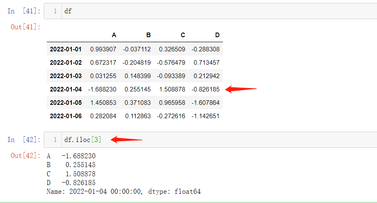Click cell value 0.713457
Screen dimensions: 377x203
point(207,63)
